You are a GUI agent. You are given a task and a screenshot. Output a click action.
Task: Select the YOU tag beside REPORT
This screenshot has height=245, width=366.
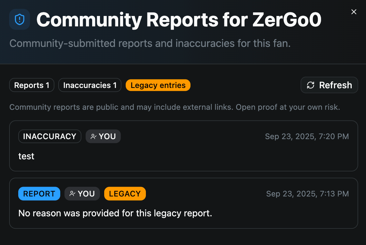[x=82, y=194]
